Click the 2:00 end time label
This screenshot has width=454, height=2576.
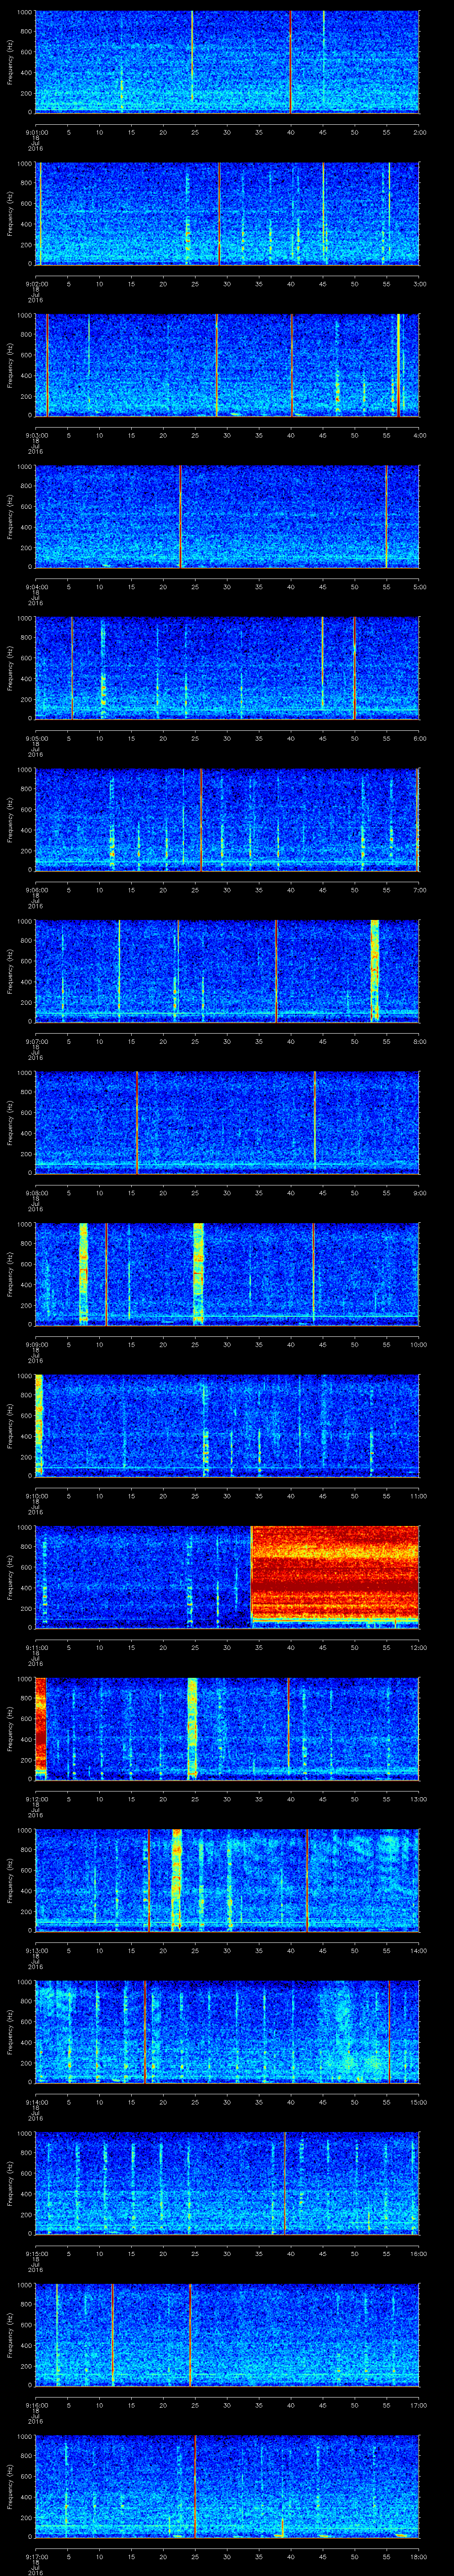pyautogui.click(x=419, y=132)
